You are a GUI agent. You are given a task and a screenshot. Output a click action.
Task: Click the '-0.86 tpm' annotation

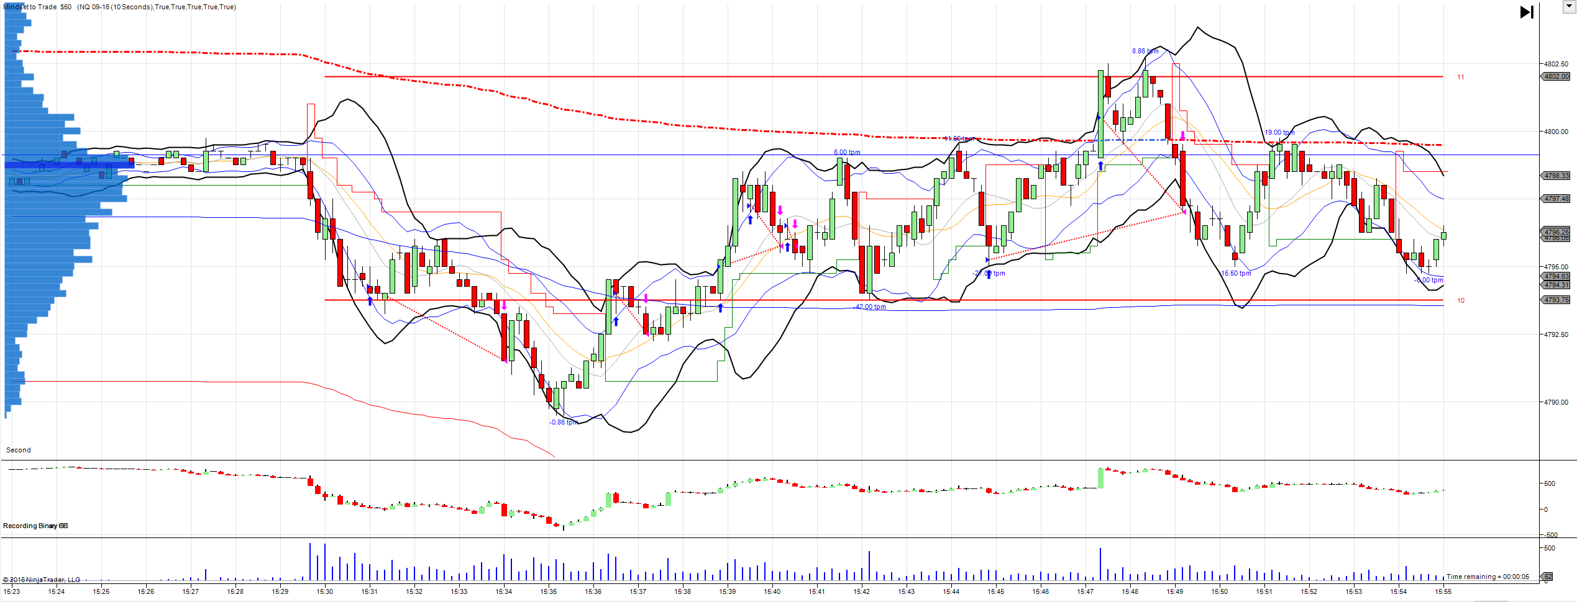(564, 422)
